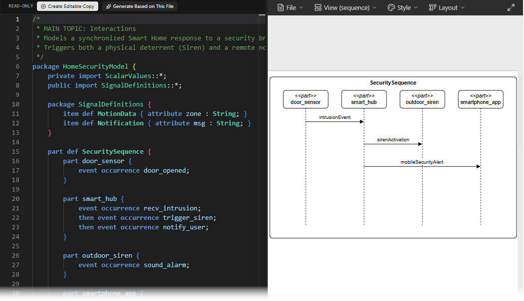The height and width of the screenshot is (301, 524).
Task: Open the Style dropdown chevron
Action: point(416,8)
